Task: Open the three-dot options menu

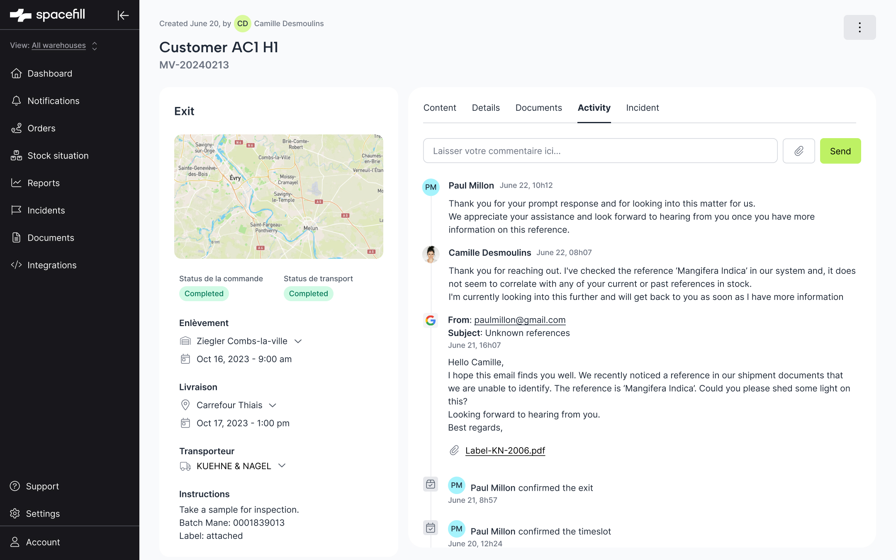Action: [x=859, y=27]
